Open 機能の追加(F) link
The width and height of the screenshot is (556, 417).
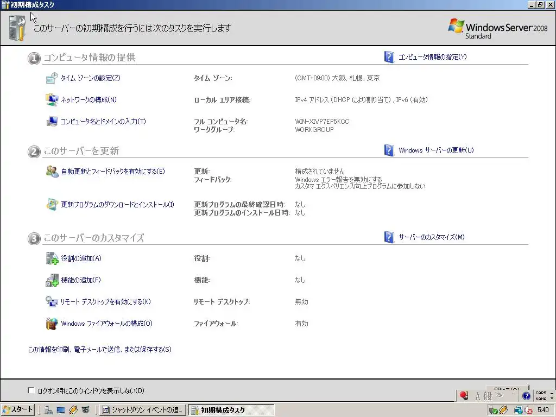[x=81, y=280]
